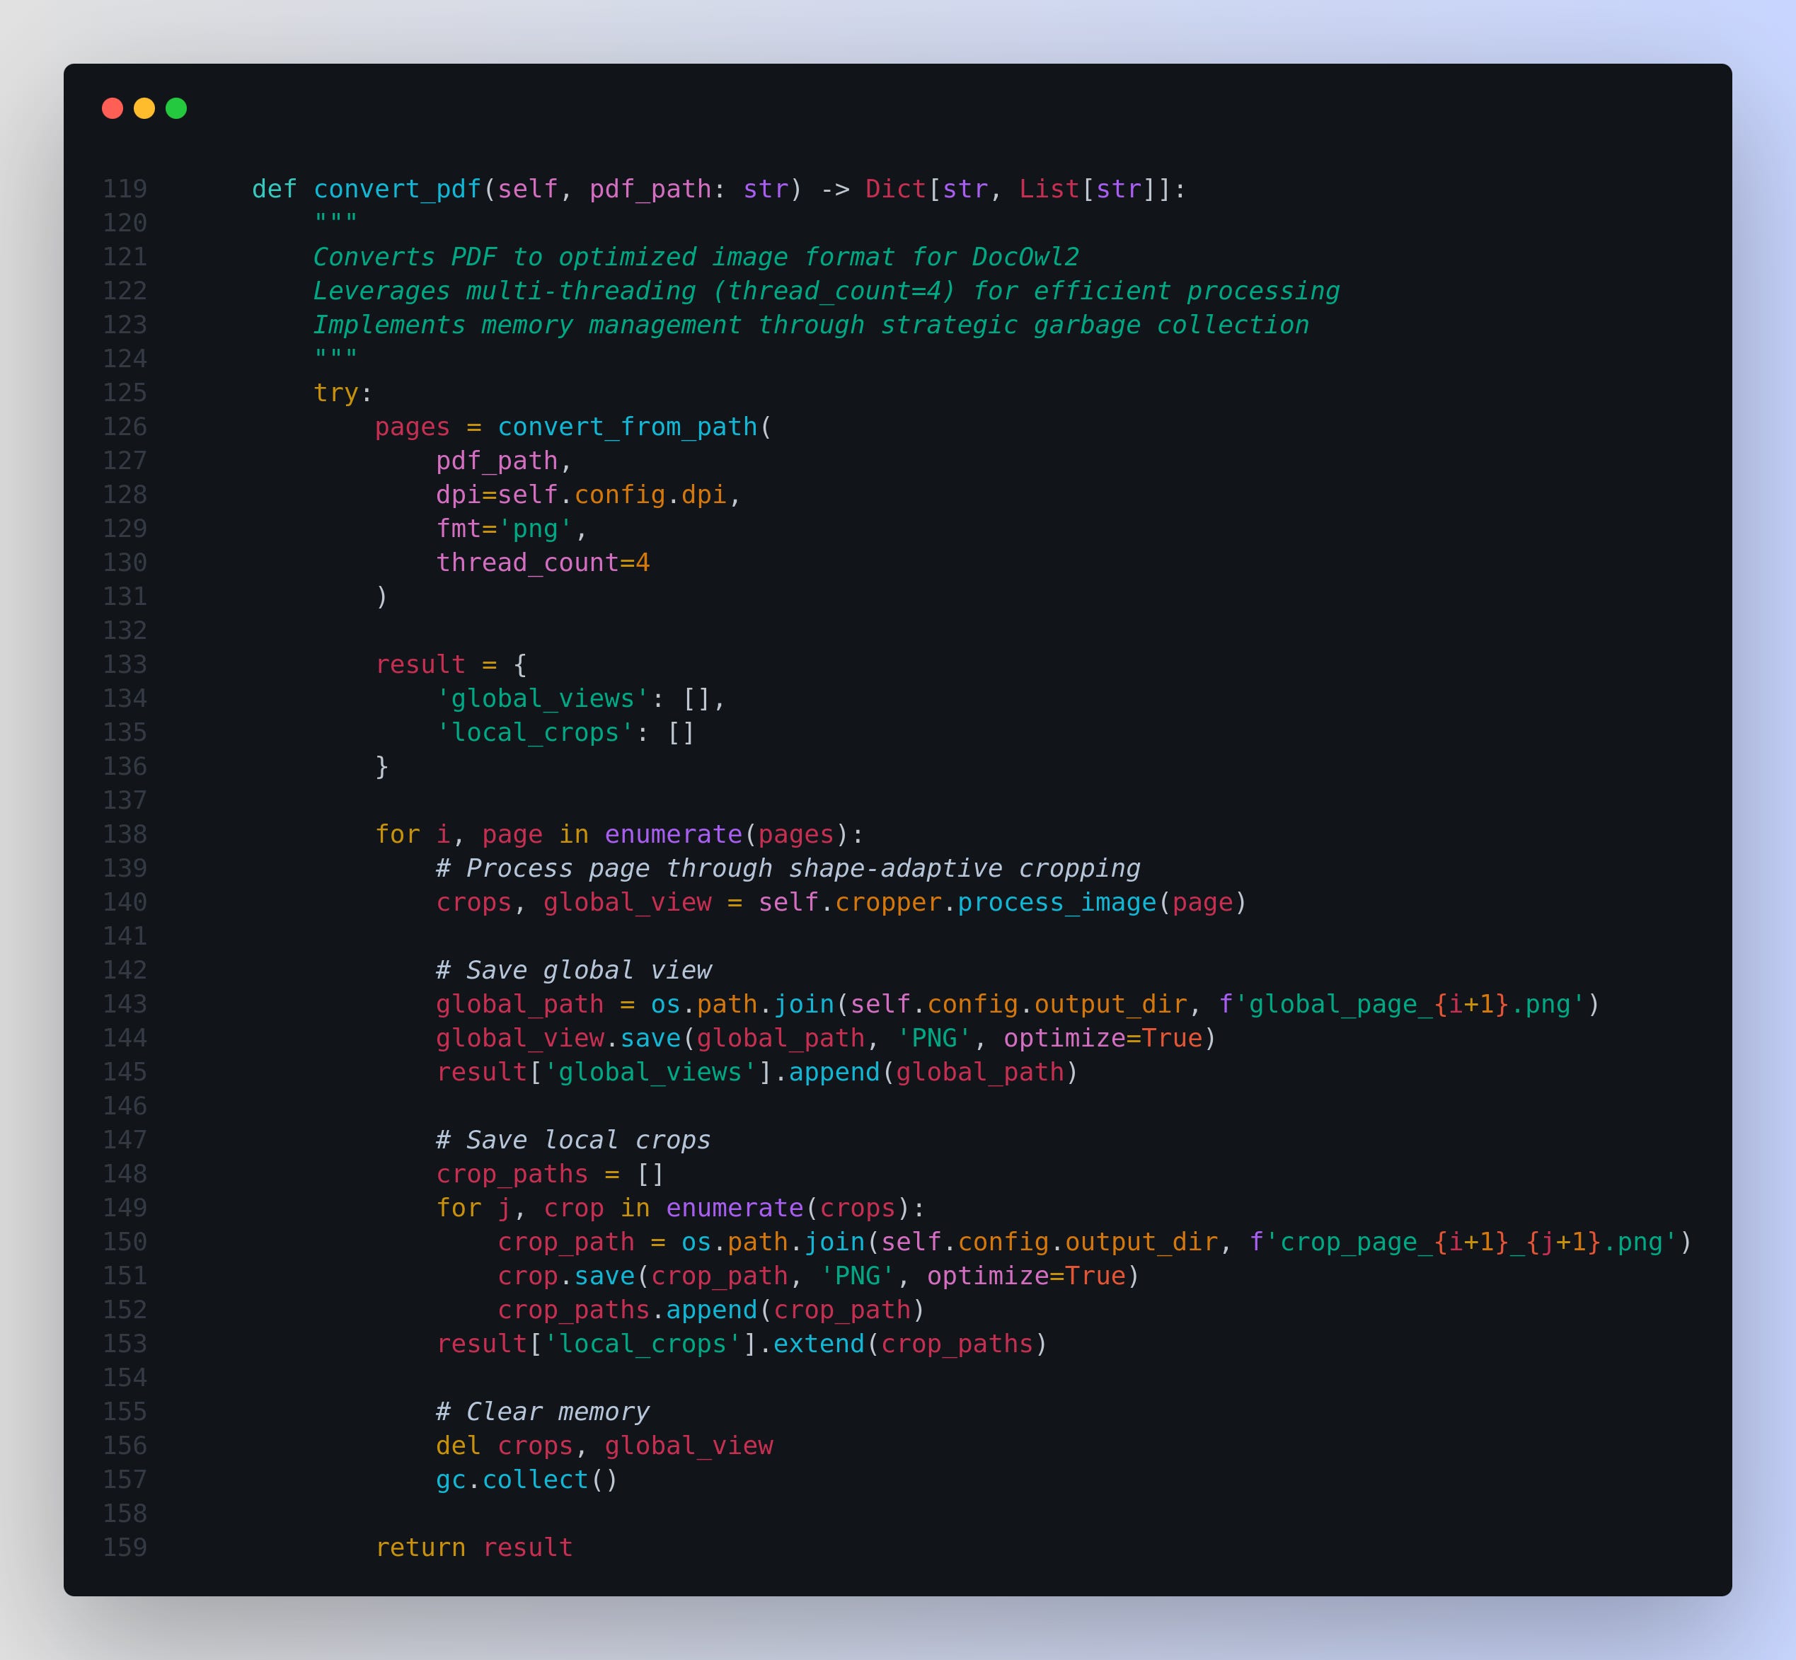1796x1660 pixels.
Task: Click the 'local_crops' key on line 135
Action: [x=534, y=733]
